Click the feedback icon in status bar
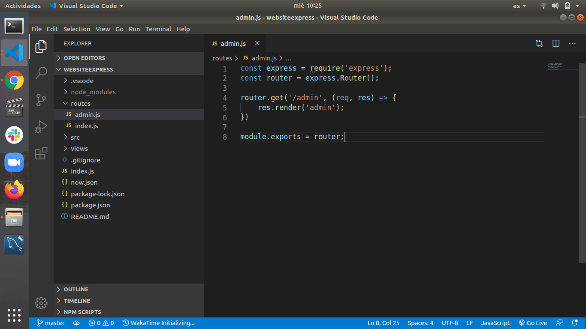This screenshot has height=329, width=586. [x=559, y=323]
